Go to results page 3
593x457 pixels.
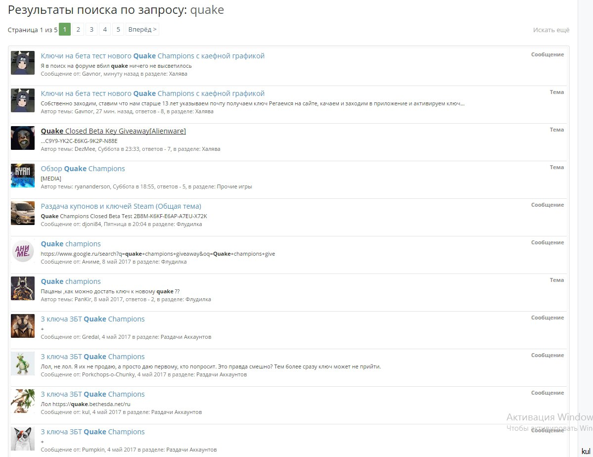pyautogui.click(x=91, y=29)
